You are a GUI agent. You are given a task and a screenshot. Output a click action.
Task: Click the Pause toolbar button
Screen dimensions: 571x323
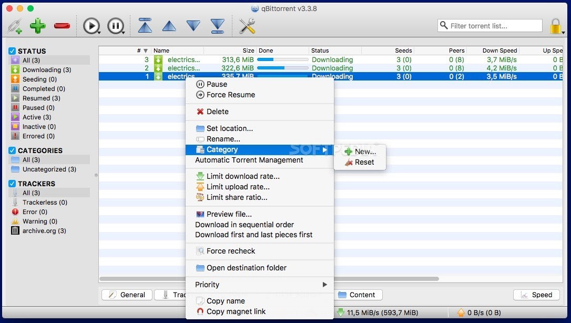116,26
